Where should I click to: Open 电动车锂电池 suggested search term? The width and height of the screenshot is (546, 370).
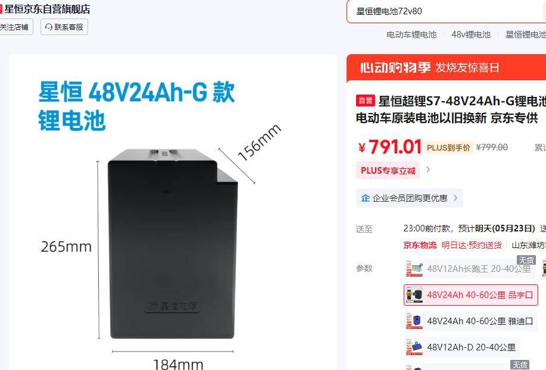411,35
